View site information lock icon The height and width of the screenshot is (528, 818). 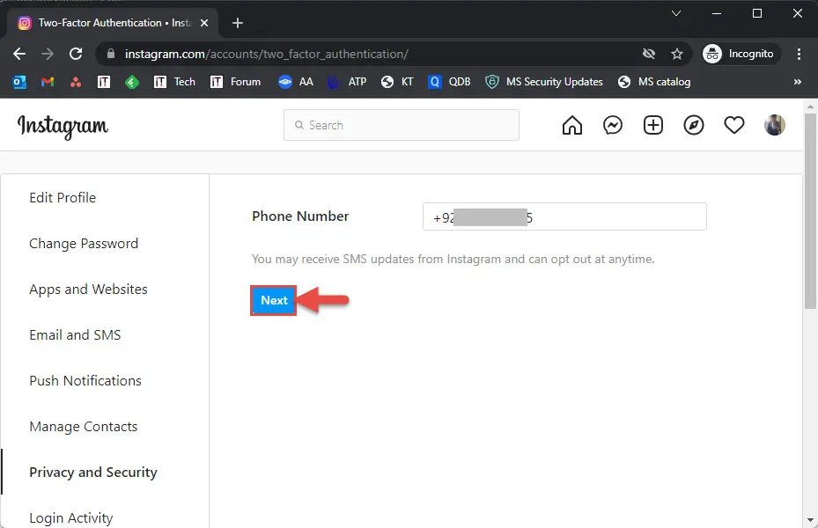[110, 54]
